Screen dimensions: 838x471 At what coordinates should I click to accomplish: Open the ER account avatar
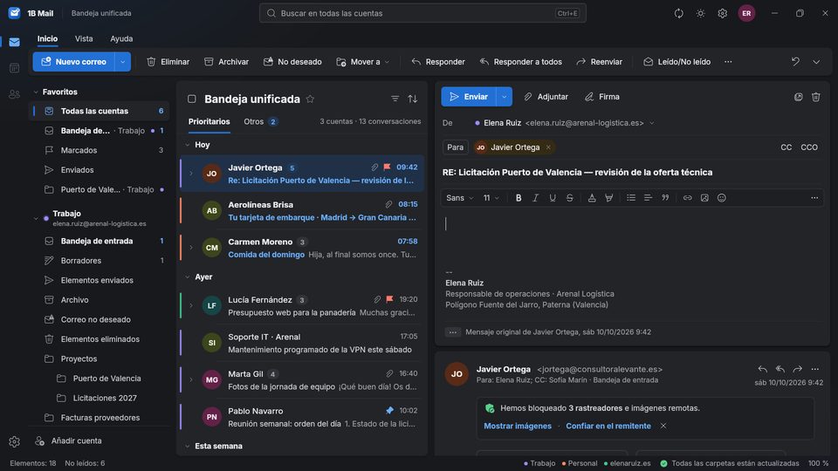(746, 13)
